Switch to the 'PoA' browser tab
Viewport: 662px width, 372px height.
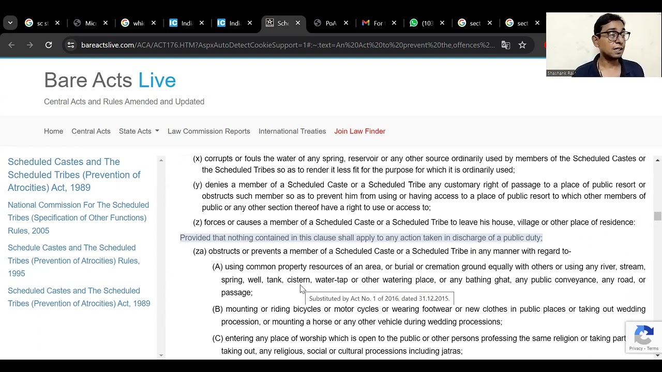point(325,23)
